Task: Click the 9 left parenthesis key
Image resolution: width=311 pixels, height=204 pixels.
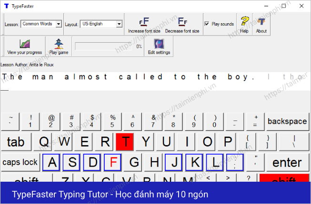Action: click(194, 121)
